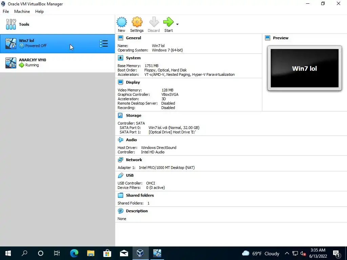The height and width of the screenshot is (260, 347).
Task: Open Win7 lol machine tools list menu
Action: pos(104,44)
